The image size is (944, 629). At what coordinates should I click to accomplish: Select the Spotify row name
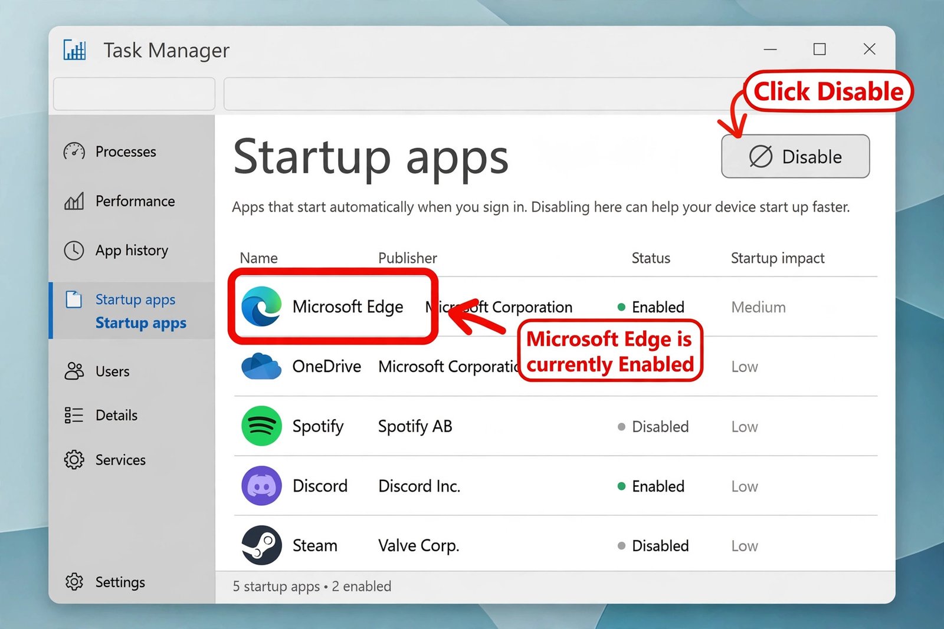[x=318, y=426]
